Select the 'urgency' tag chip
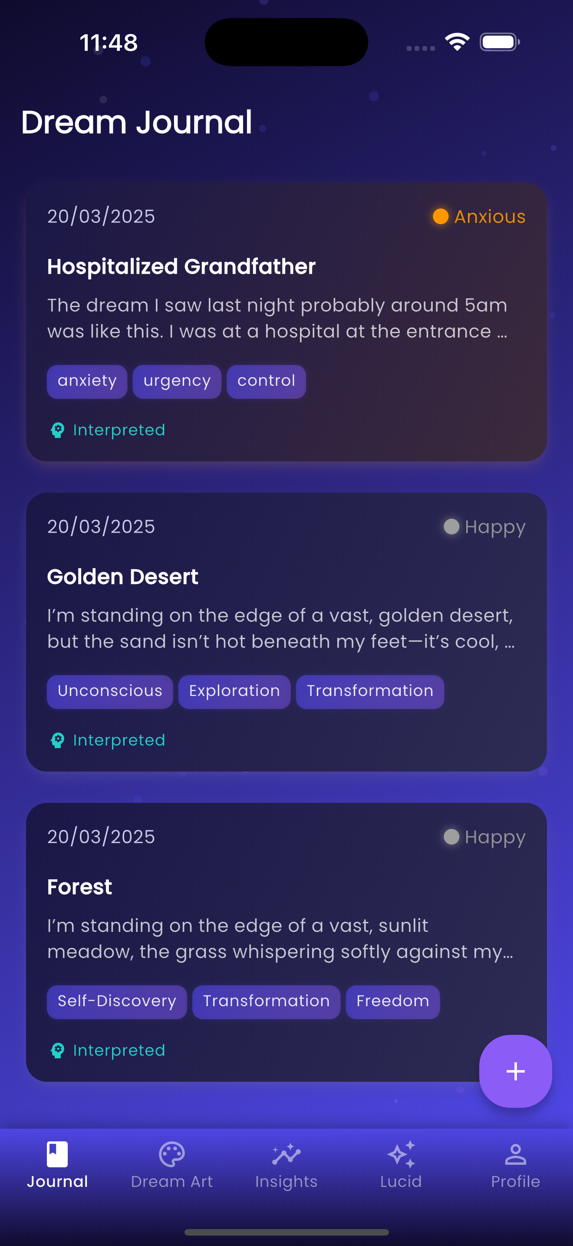The image size is (573, 1246). [177, 381]
